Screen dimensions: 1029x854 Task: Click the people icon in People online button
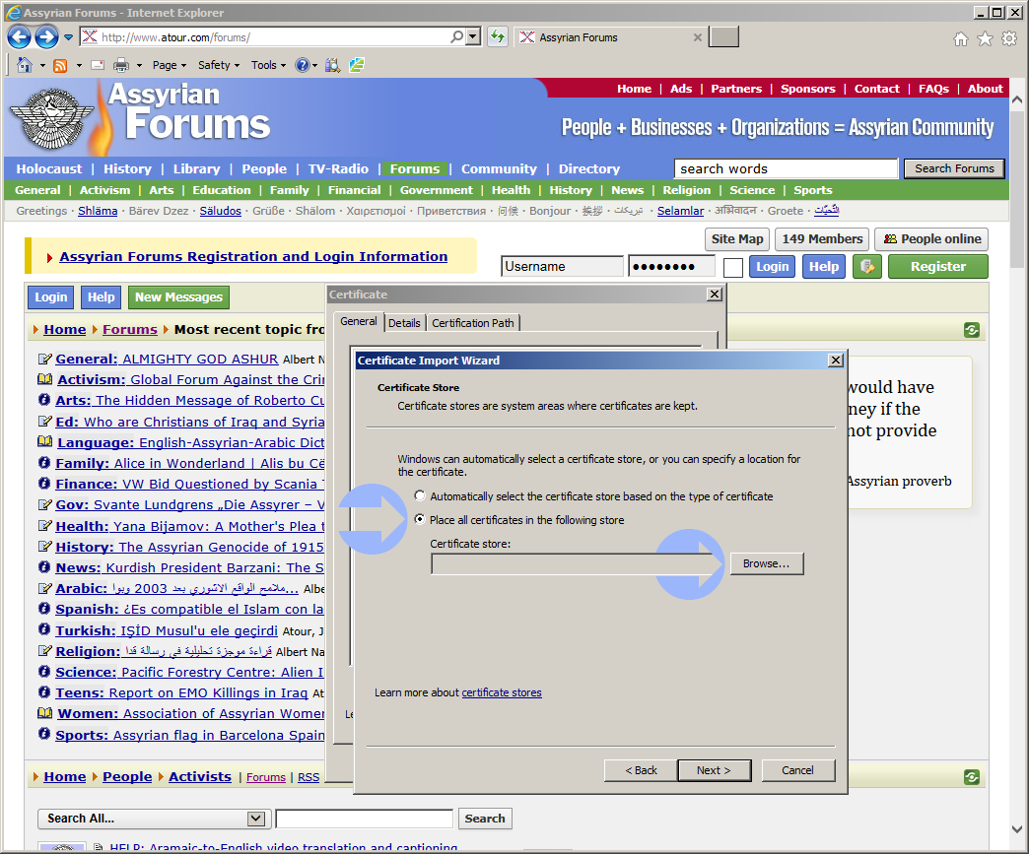(x=890, y=238)
